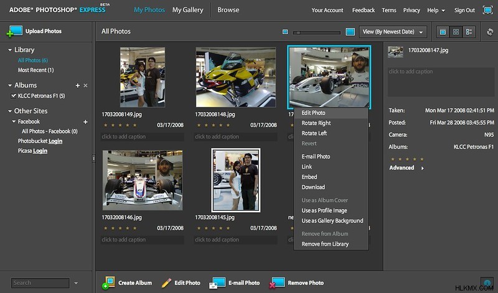Screen dimensions: 498x293
Task: Delete album using the X icon
Action: click(85, 85)
